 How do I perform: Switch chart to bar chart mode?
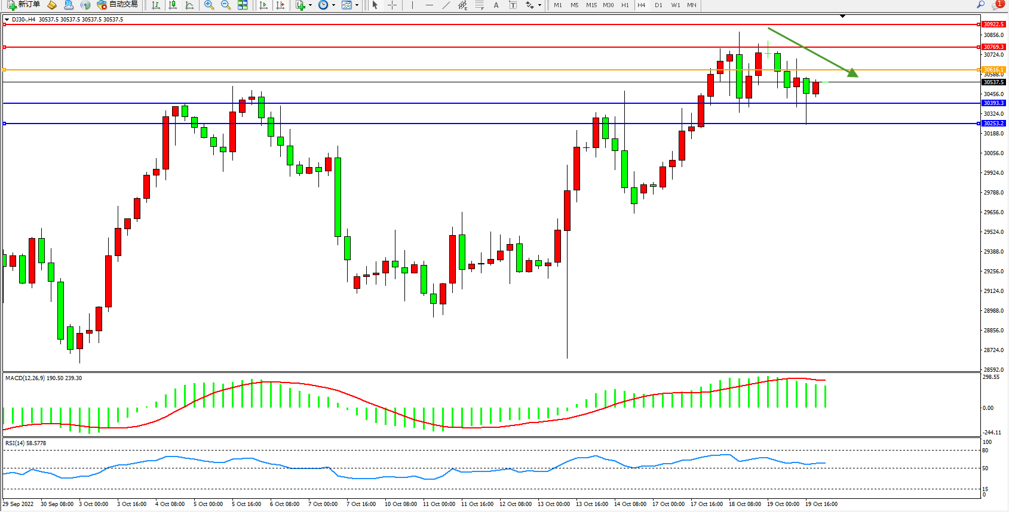coord(156,5)
